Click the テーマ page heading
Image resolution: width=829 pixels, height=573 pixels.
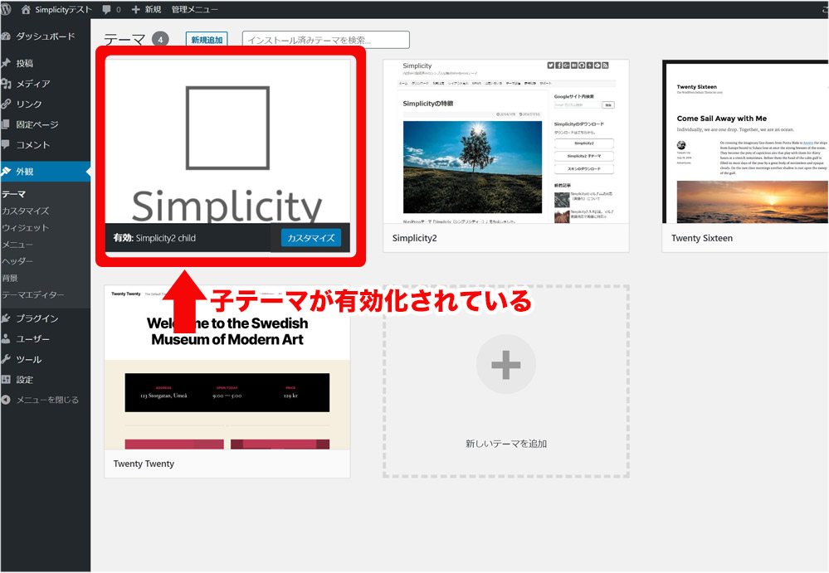[124, 40]
